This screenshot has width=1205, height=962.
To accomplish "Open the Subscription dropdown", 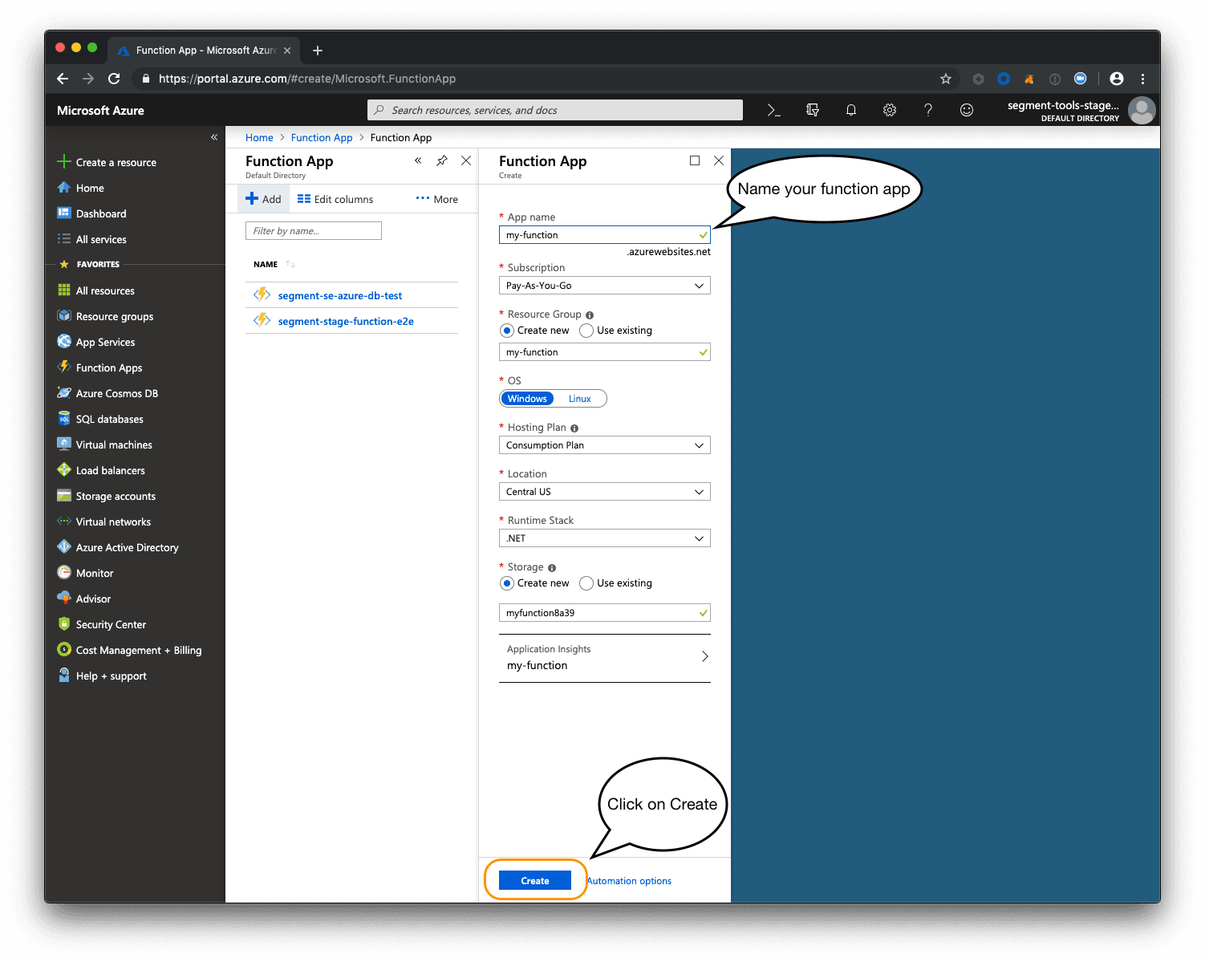I will pos(604,285).
